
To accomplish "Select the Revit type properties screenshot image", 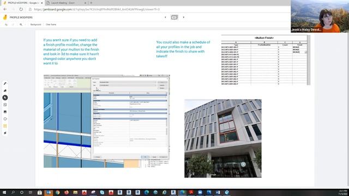I will coord(107,121).
